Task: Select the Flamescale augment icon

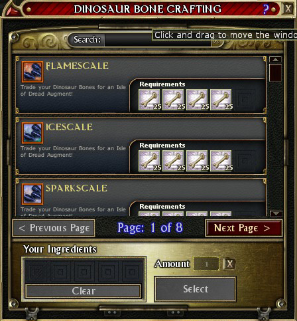Action: [x=32, y=72]
